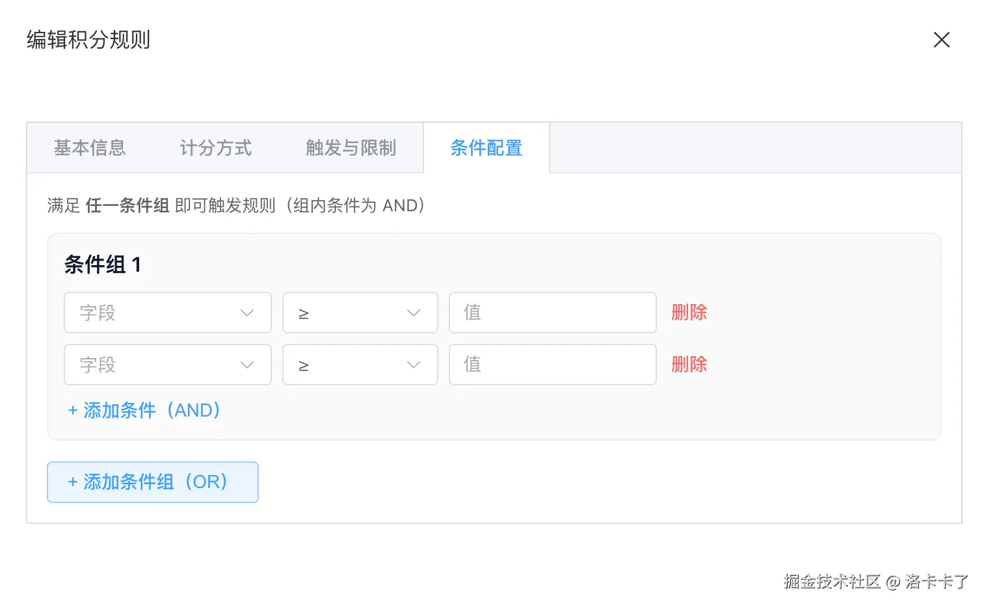Go to the 触发与限制 tab

pos(351,148)
